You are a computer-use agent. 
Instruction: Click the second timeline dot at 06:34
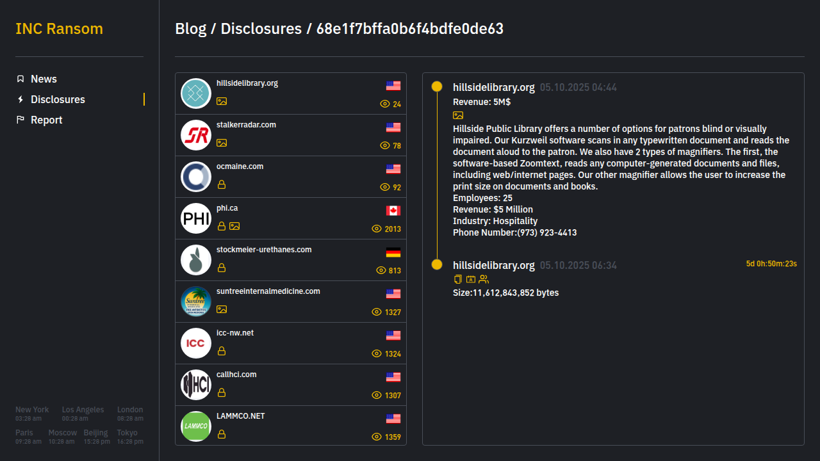(x=437, y=264)
